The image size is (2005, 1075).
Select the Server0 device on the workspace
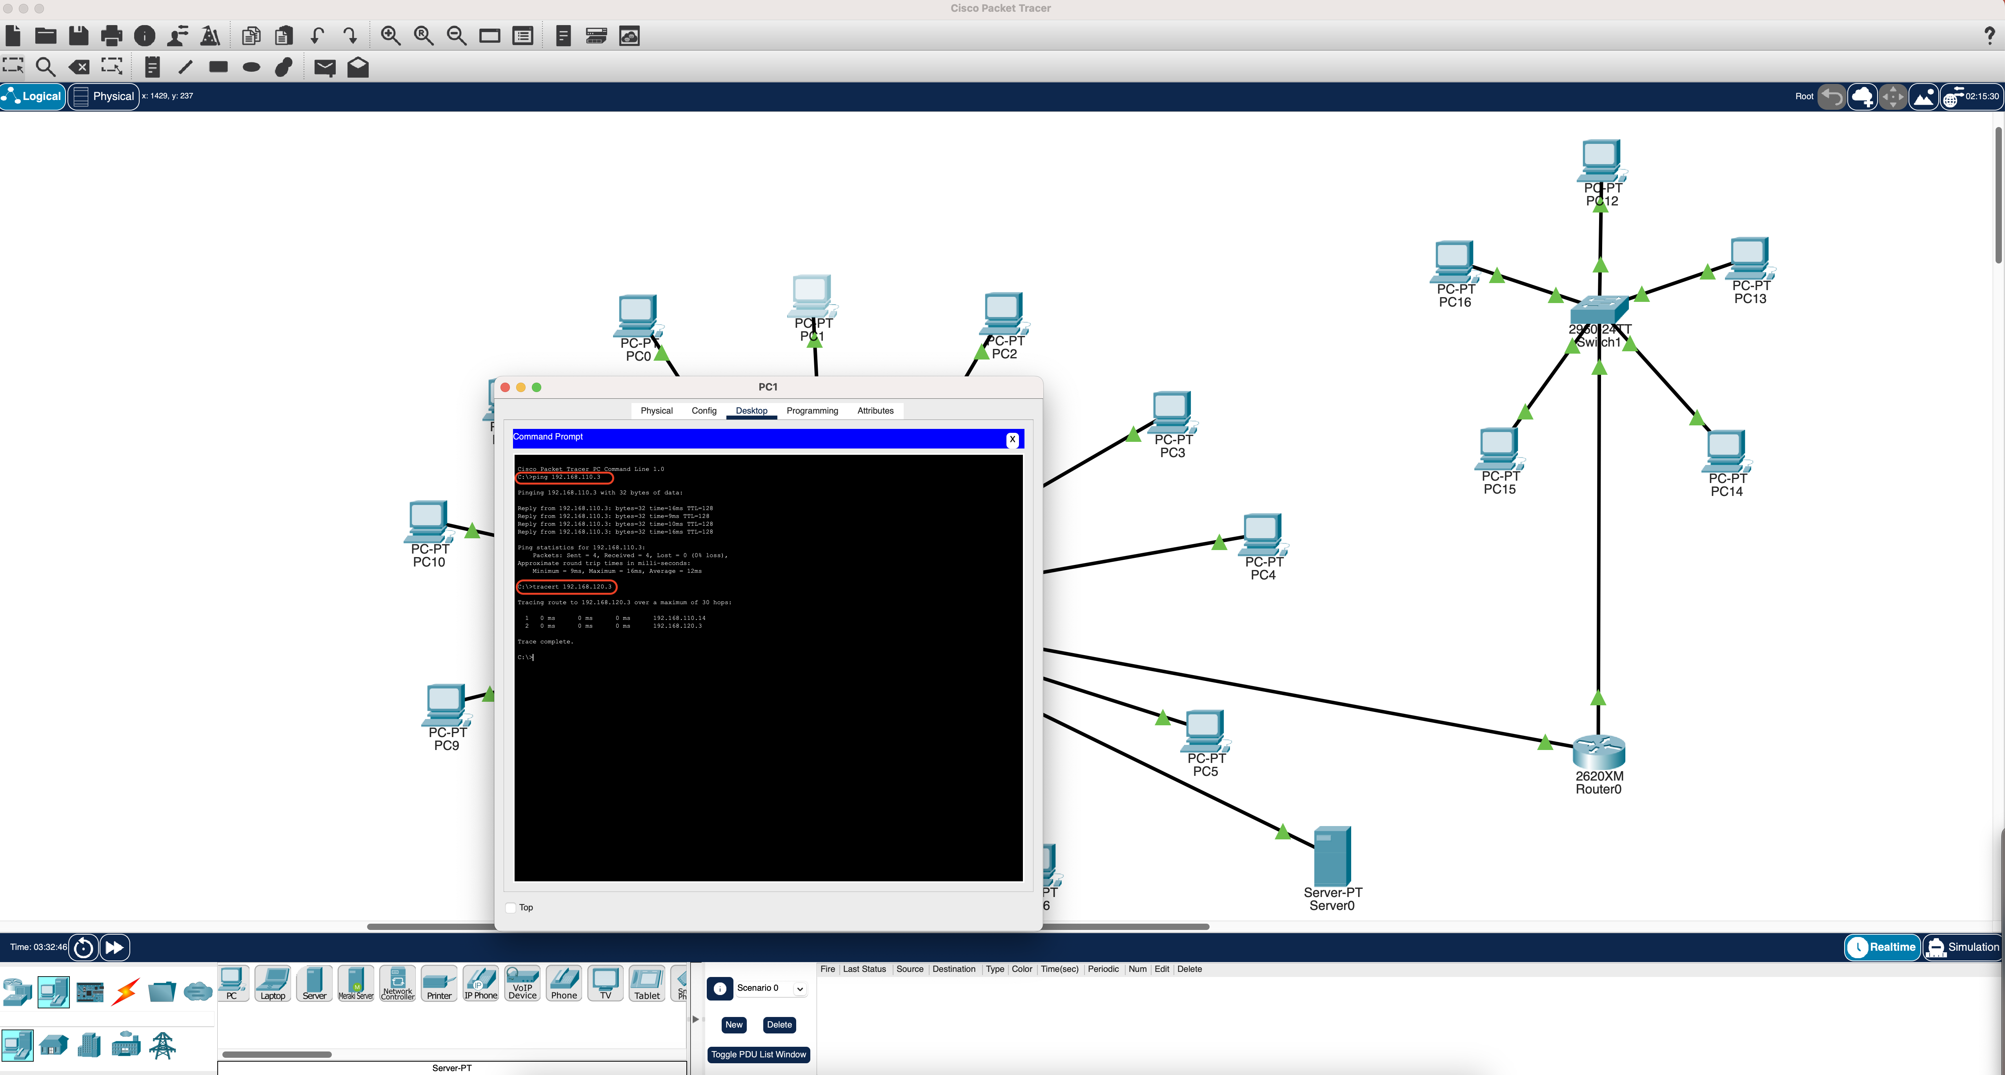point(1332,856)
